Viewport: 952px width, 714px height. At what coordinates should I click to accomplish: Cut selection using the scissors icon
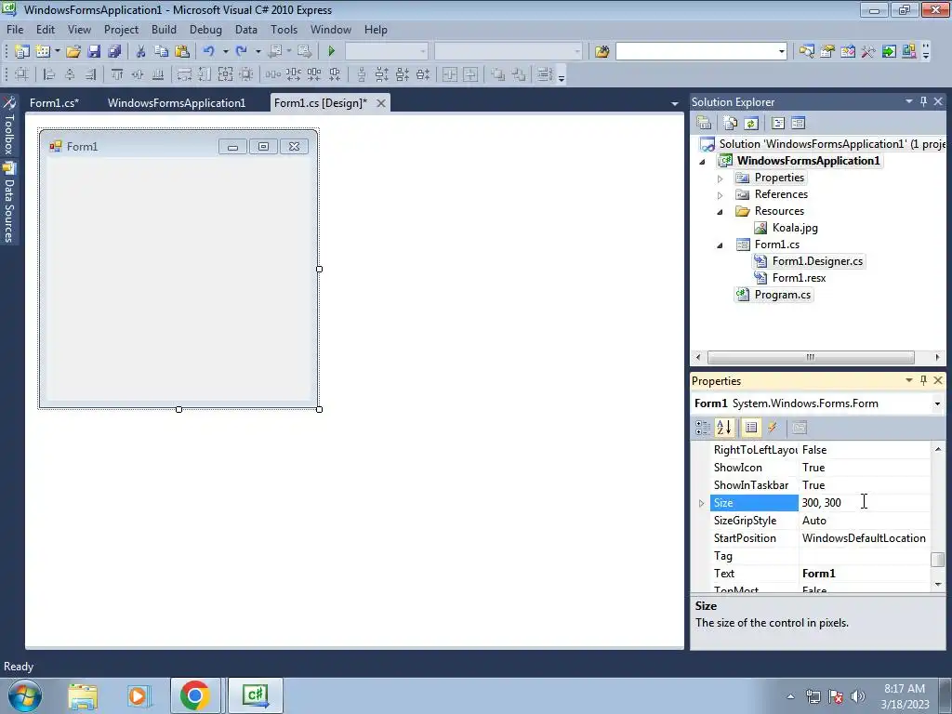(x=141, y=52)
